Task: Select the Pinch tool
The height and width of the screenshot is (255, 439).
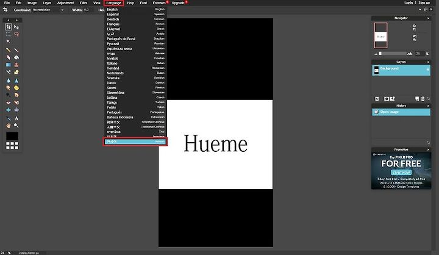Action: (16, 110)
